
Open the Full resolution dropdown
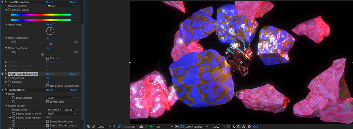pos(164,127)
